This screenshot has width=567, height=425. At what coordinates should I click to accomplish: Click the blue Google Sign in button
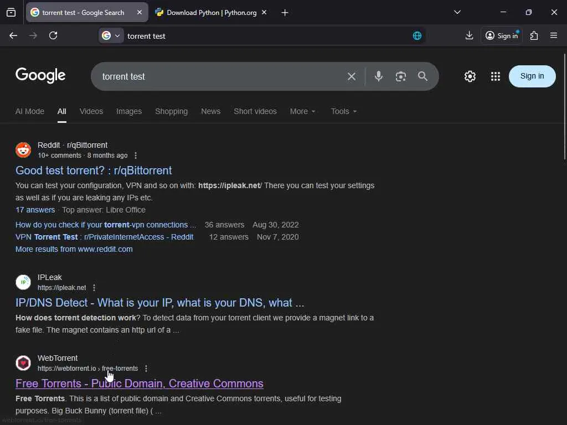coord(532,76)
